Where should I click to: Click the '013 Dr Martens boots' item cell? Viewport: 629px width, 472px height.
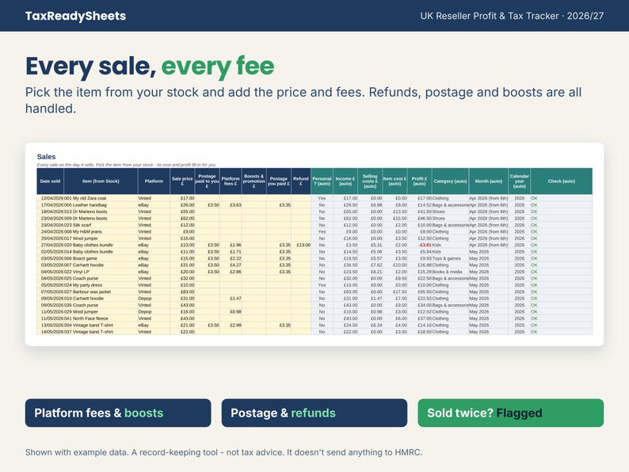pos(101,211)
